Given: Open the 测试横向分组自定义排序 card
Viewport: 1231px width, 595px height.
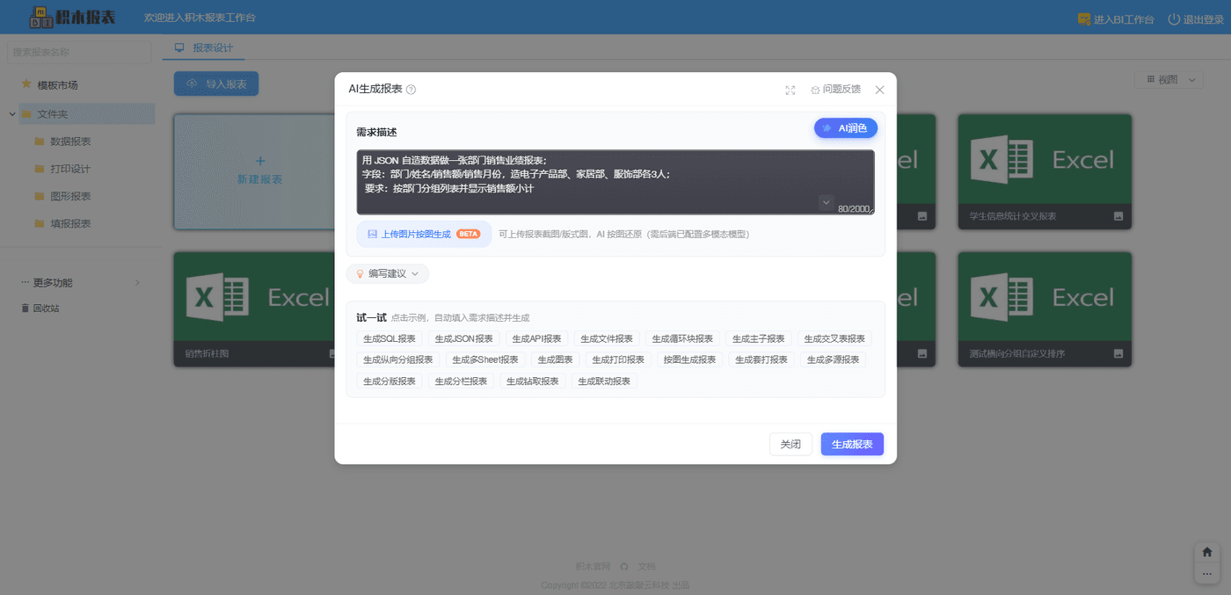Looking at the screenshot, I should (1045, 309).
